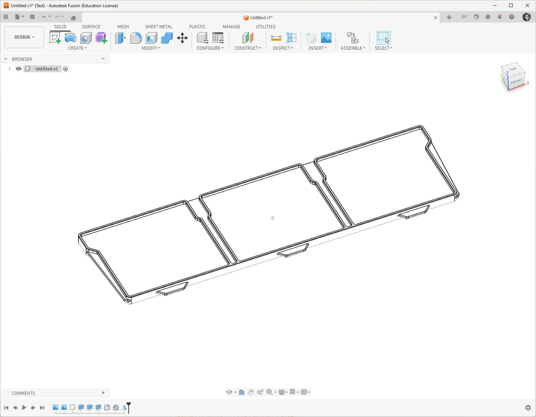Open the SELECT dropdown menu
Screen dimensions: 536x417
[x=383, y=48]
